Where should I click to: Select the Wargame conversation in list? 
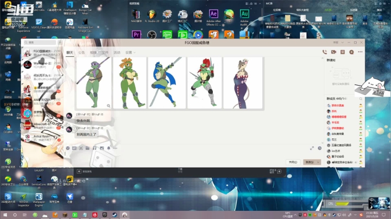pyautogui.click(x=42, y=65)
